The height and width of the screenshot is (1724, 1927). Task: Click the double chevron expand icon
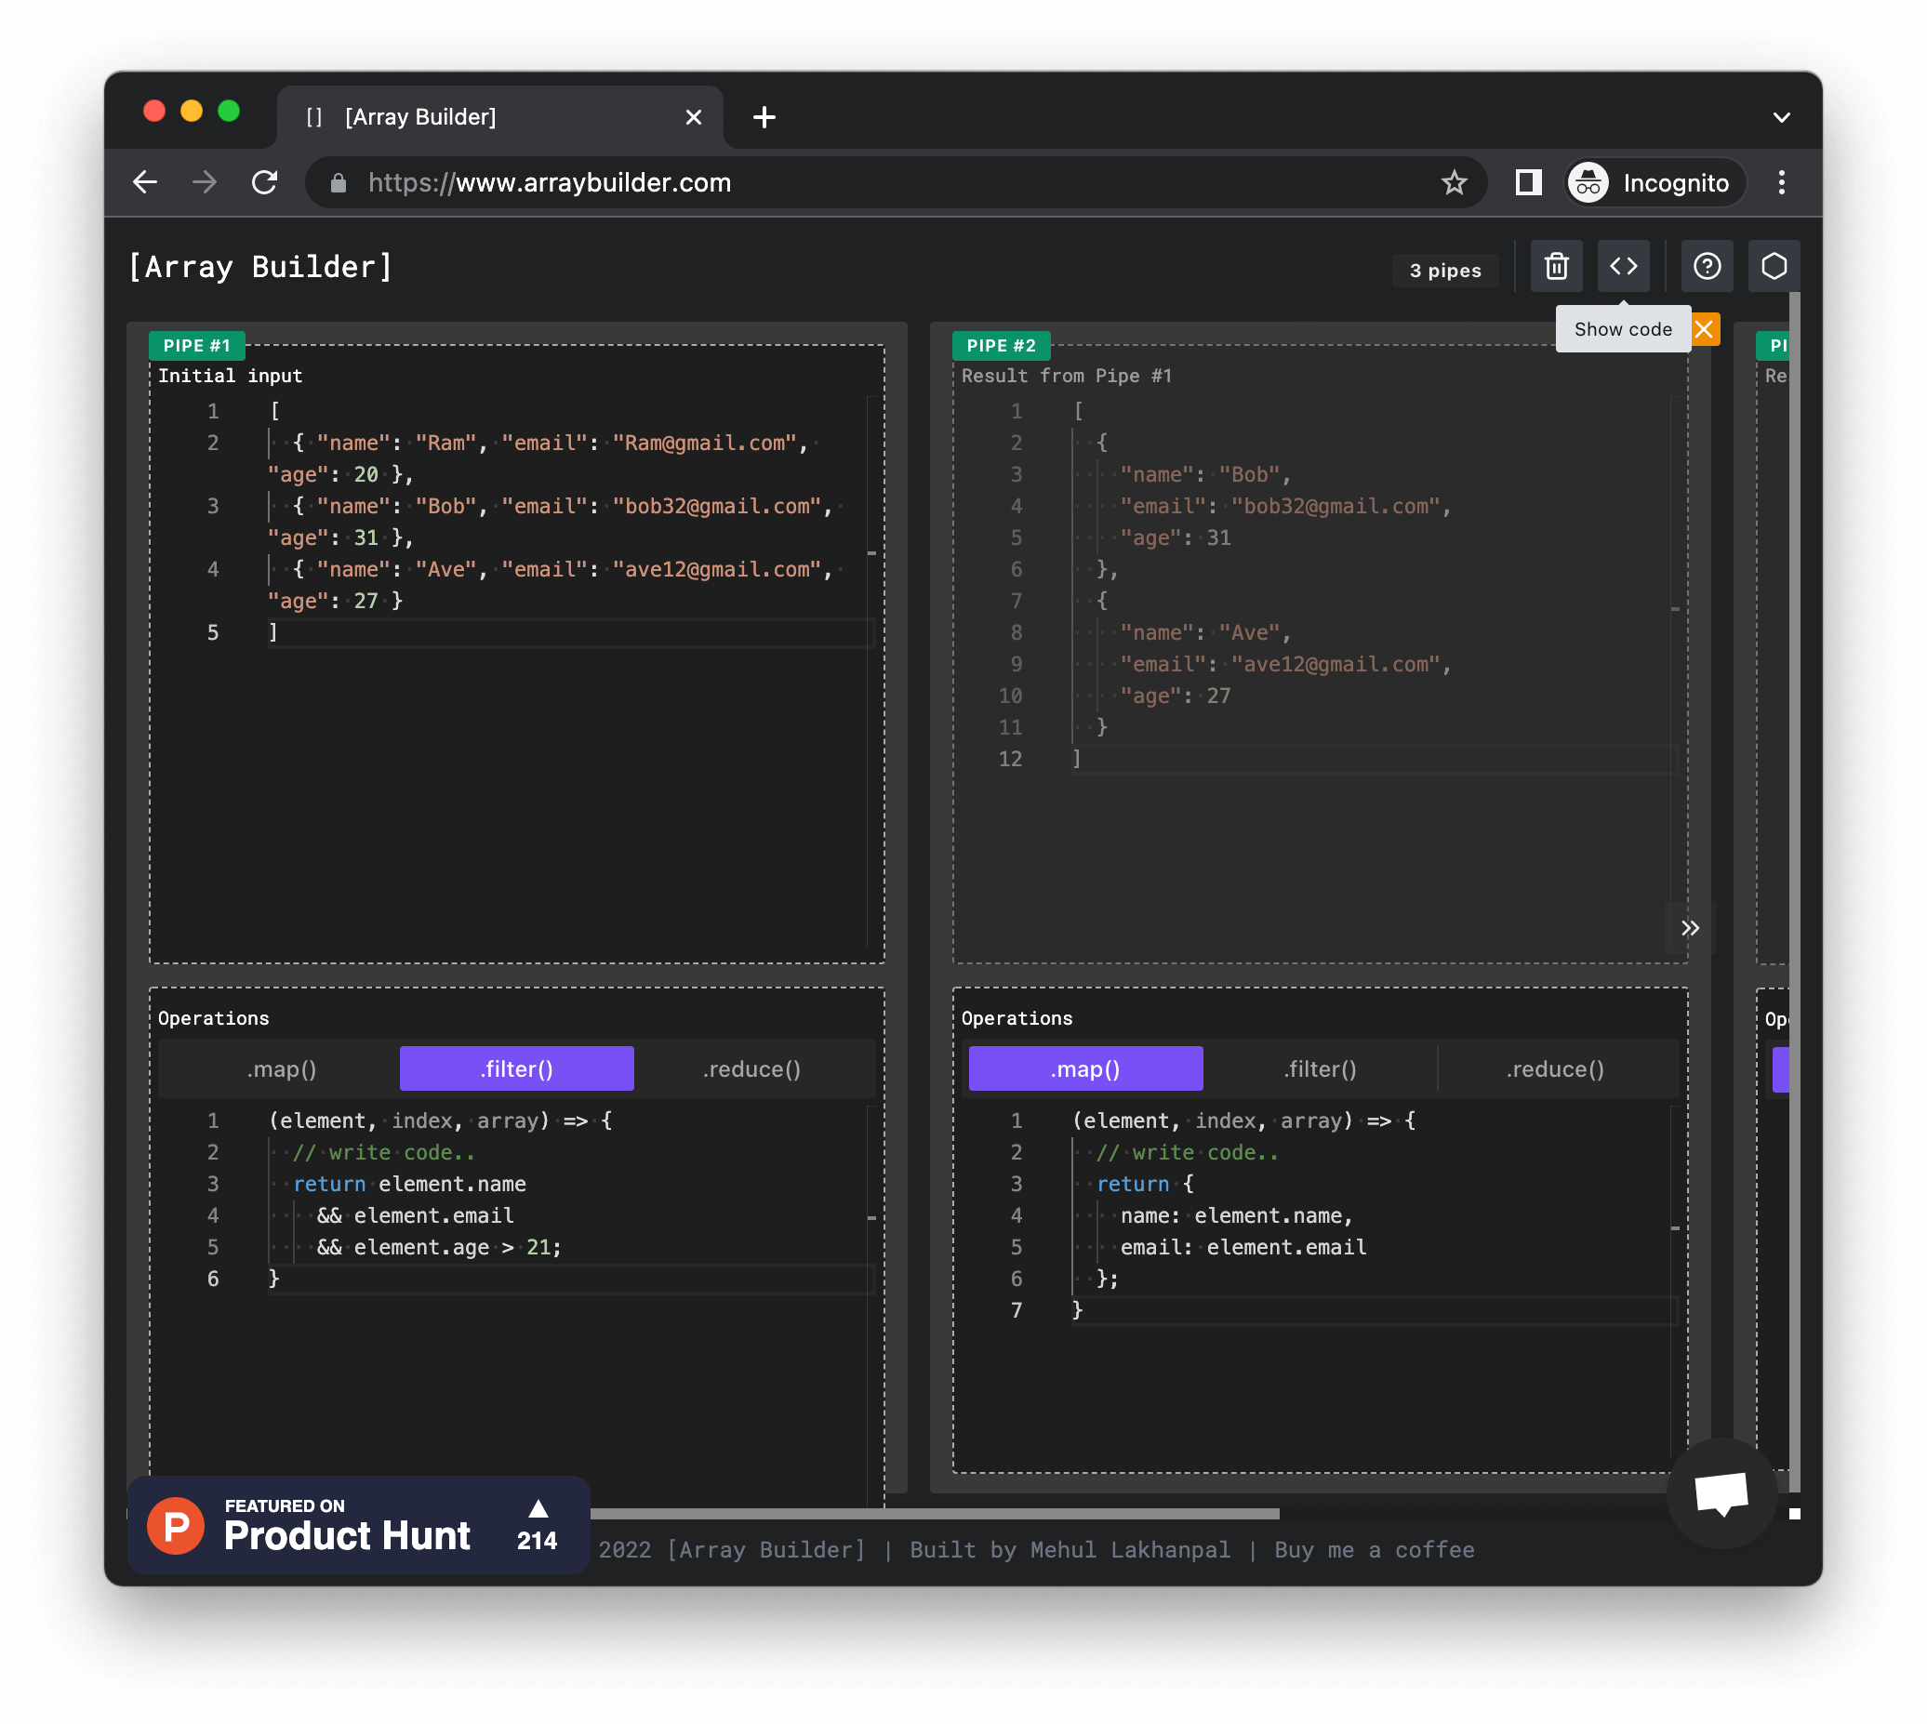pyautogui.click(x=1689, y=928)
